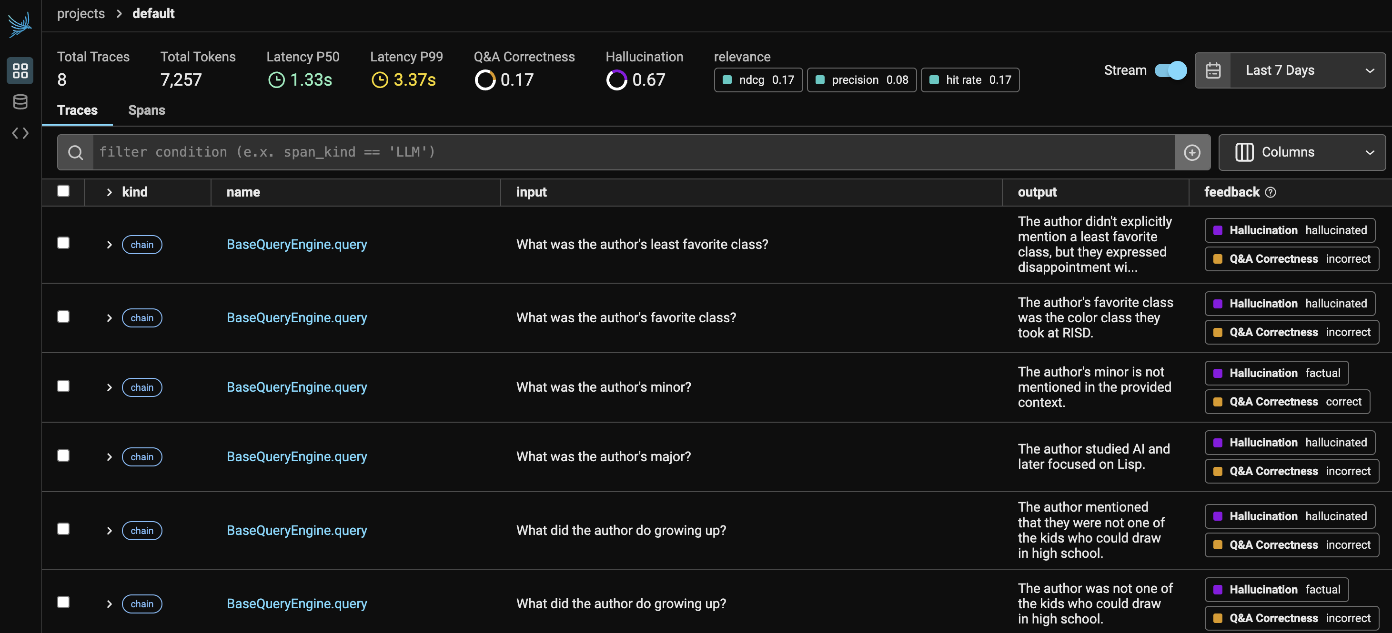Click the Phoenix bird logo icon

[20, 24]
